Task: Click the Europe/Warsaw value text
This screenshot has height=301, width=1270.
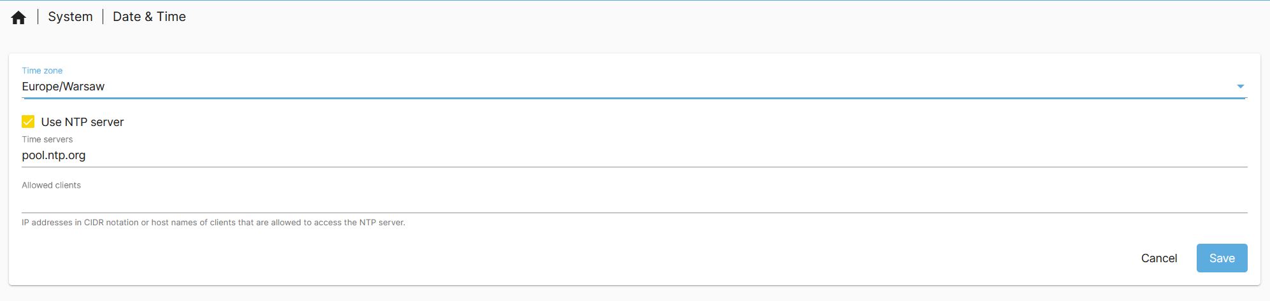Action: point(63,87)
